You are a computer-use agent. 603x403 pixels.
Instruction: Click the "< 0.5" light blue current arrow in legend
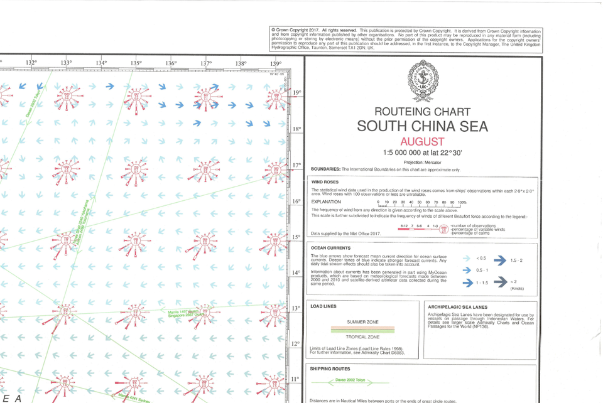[x=466, y=257]
